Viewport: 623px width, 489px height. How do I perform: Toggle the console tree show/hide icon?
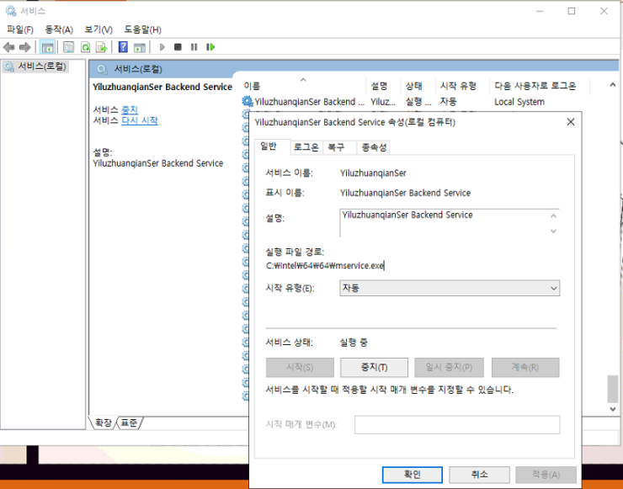(x=47, y=47)
